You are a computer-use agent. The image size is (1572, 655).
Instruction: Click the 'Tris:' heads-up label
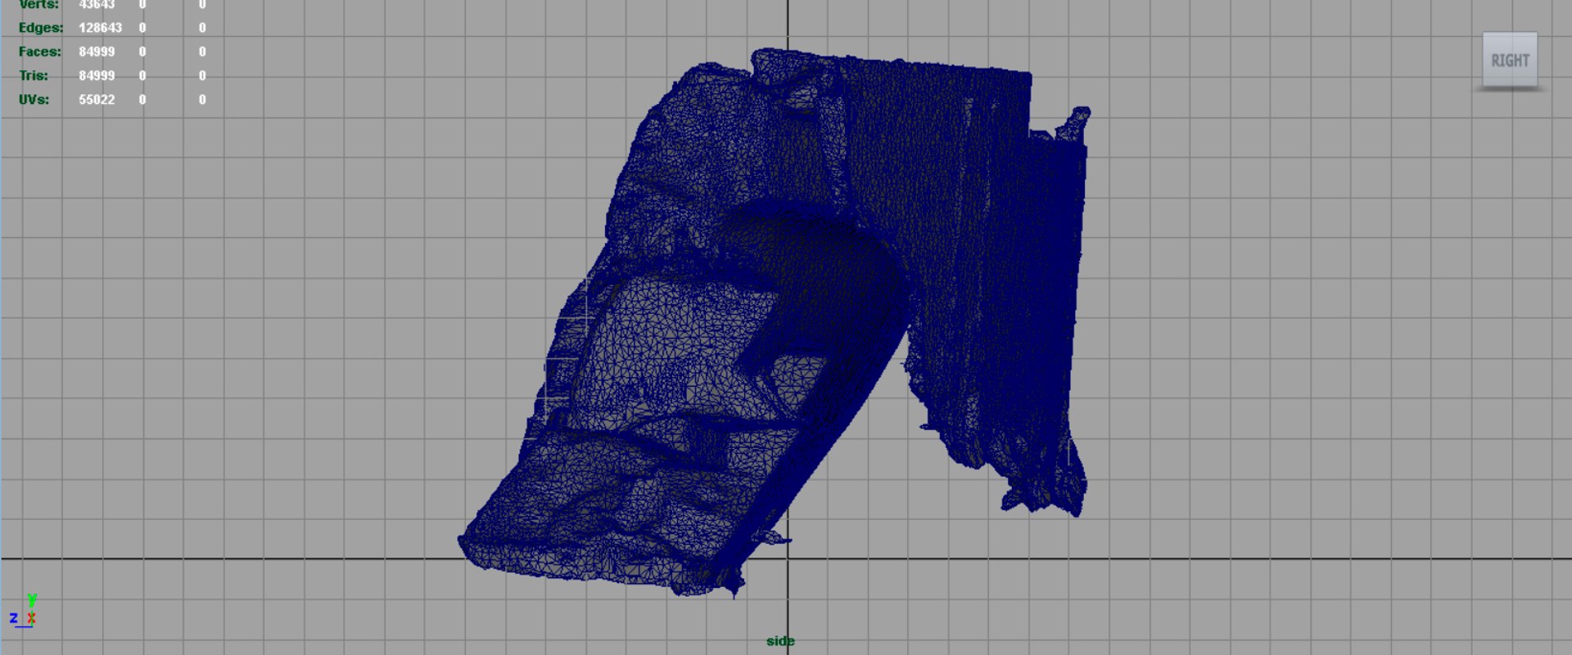pyautogui.click(x=34, y=75)
